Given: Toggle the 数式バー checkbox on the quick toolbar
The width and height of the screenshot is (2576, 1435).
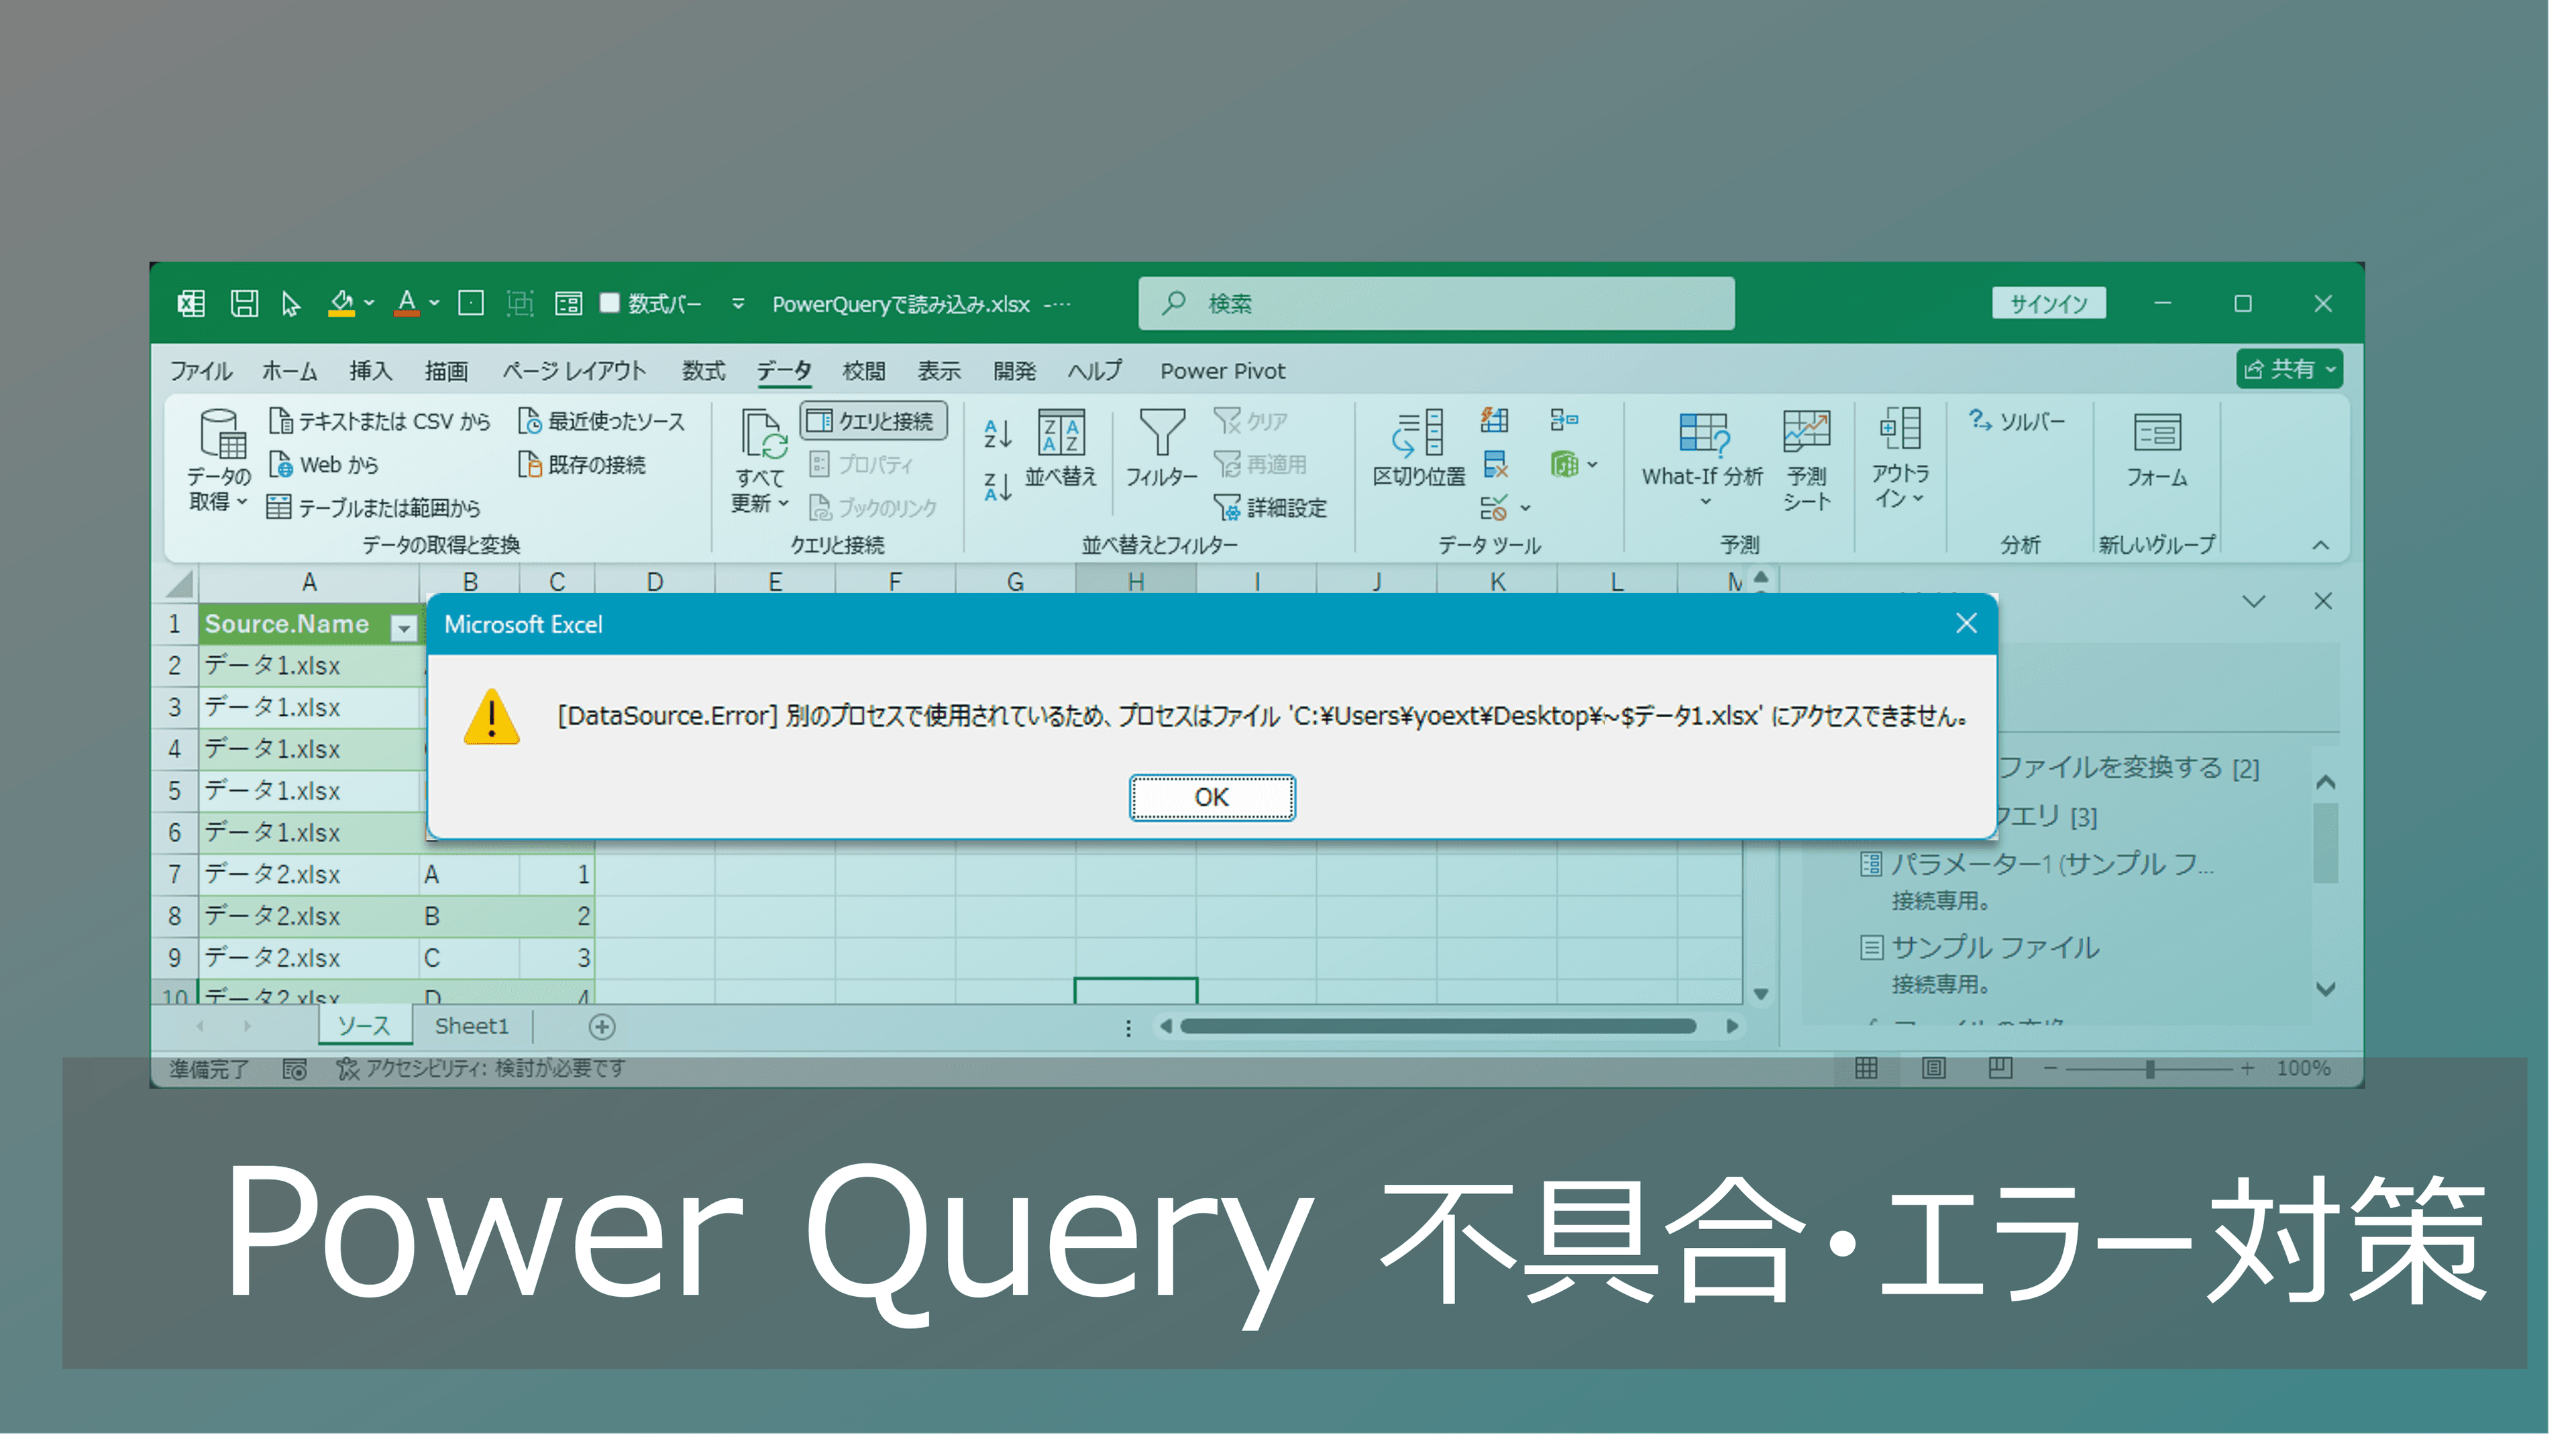Looking at the screenshot, I should point(611,303).
